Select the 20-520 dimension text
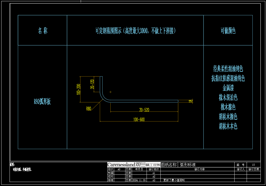 [x=144, y=110]
